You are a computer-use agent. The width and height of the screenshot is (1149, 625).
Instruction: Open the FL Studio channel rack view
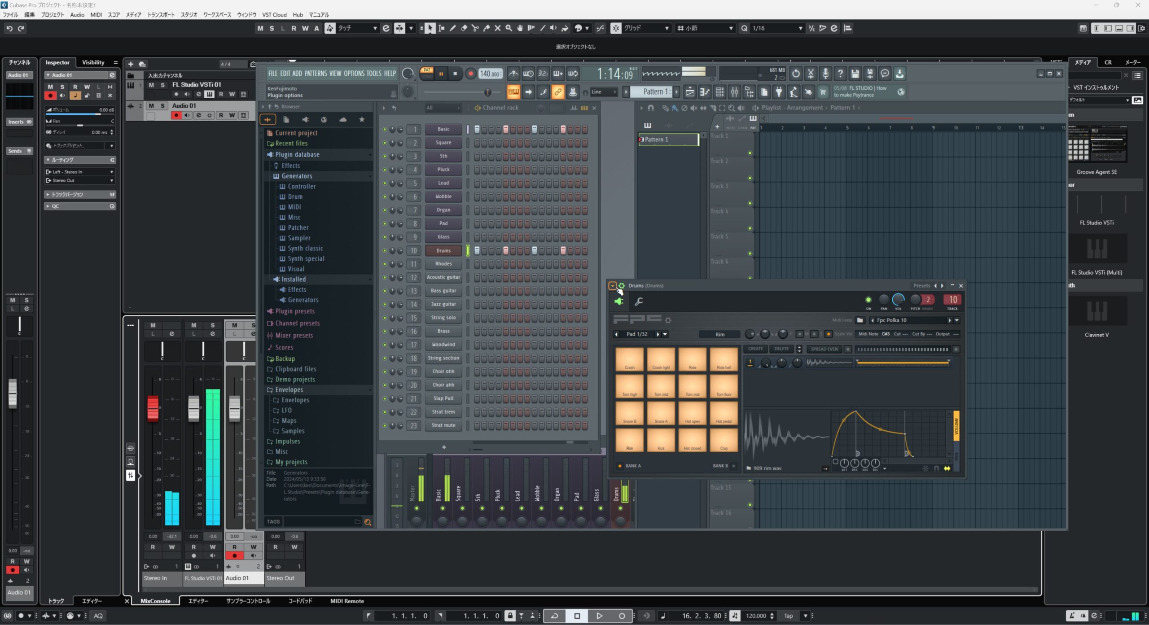click(719, 92)
